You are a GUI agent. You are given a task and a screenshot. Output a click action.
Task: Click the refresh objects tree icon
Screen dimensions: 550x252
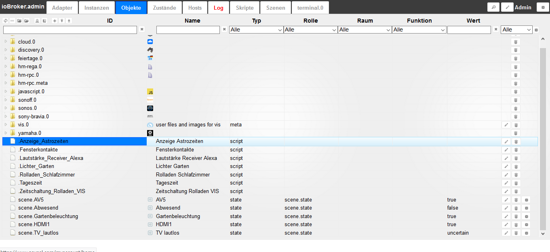[x=6, y=21]
